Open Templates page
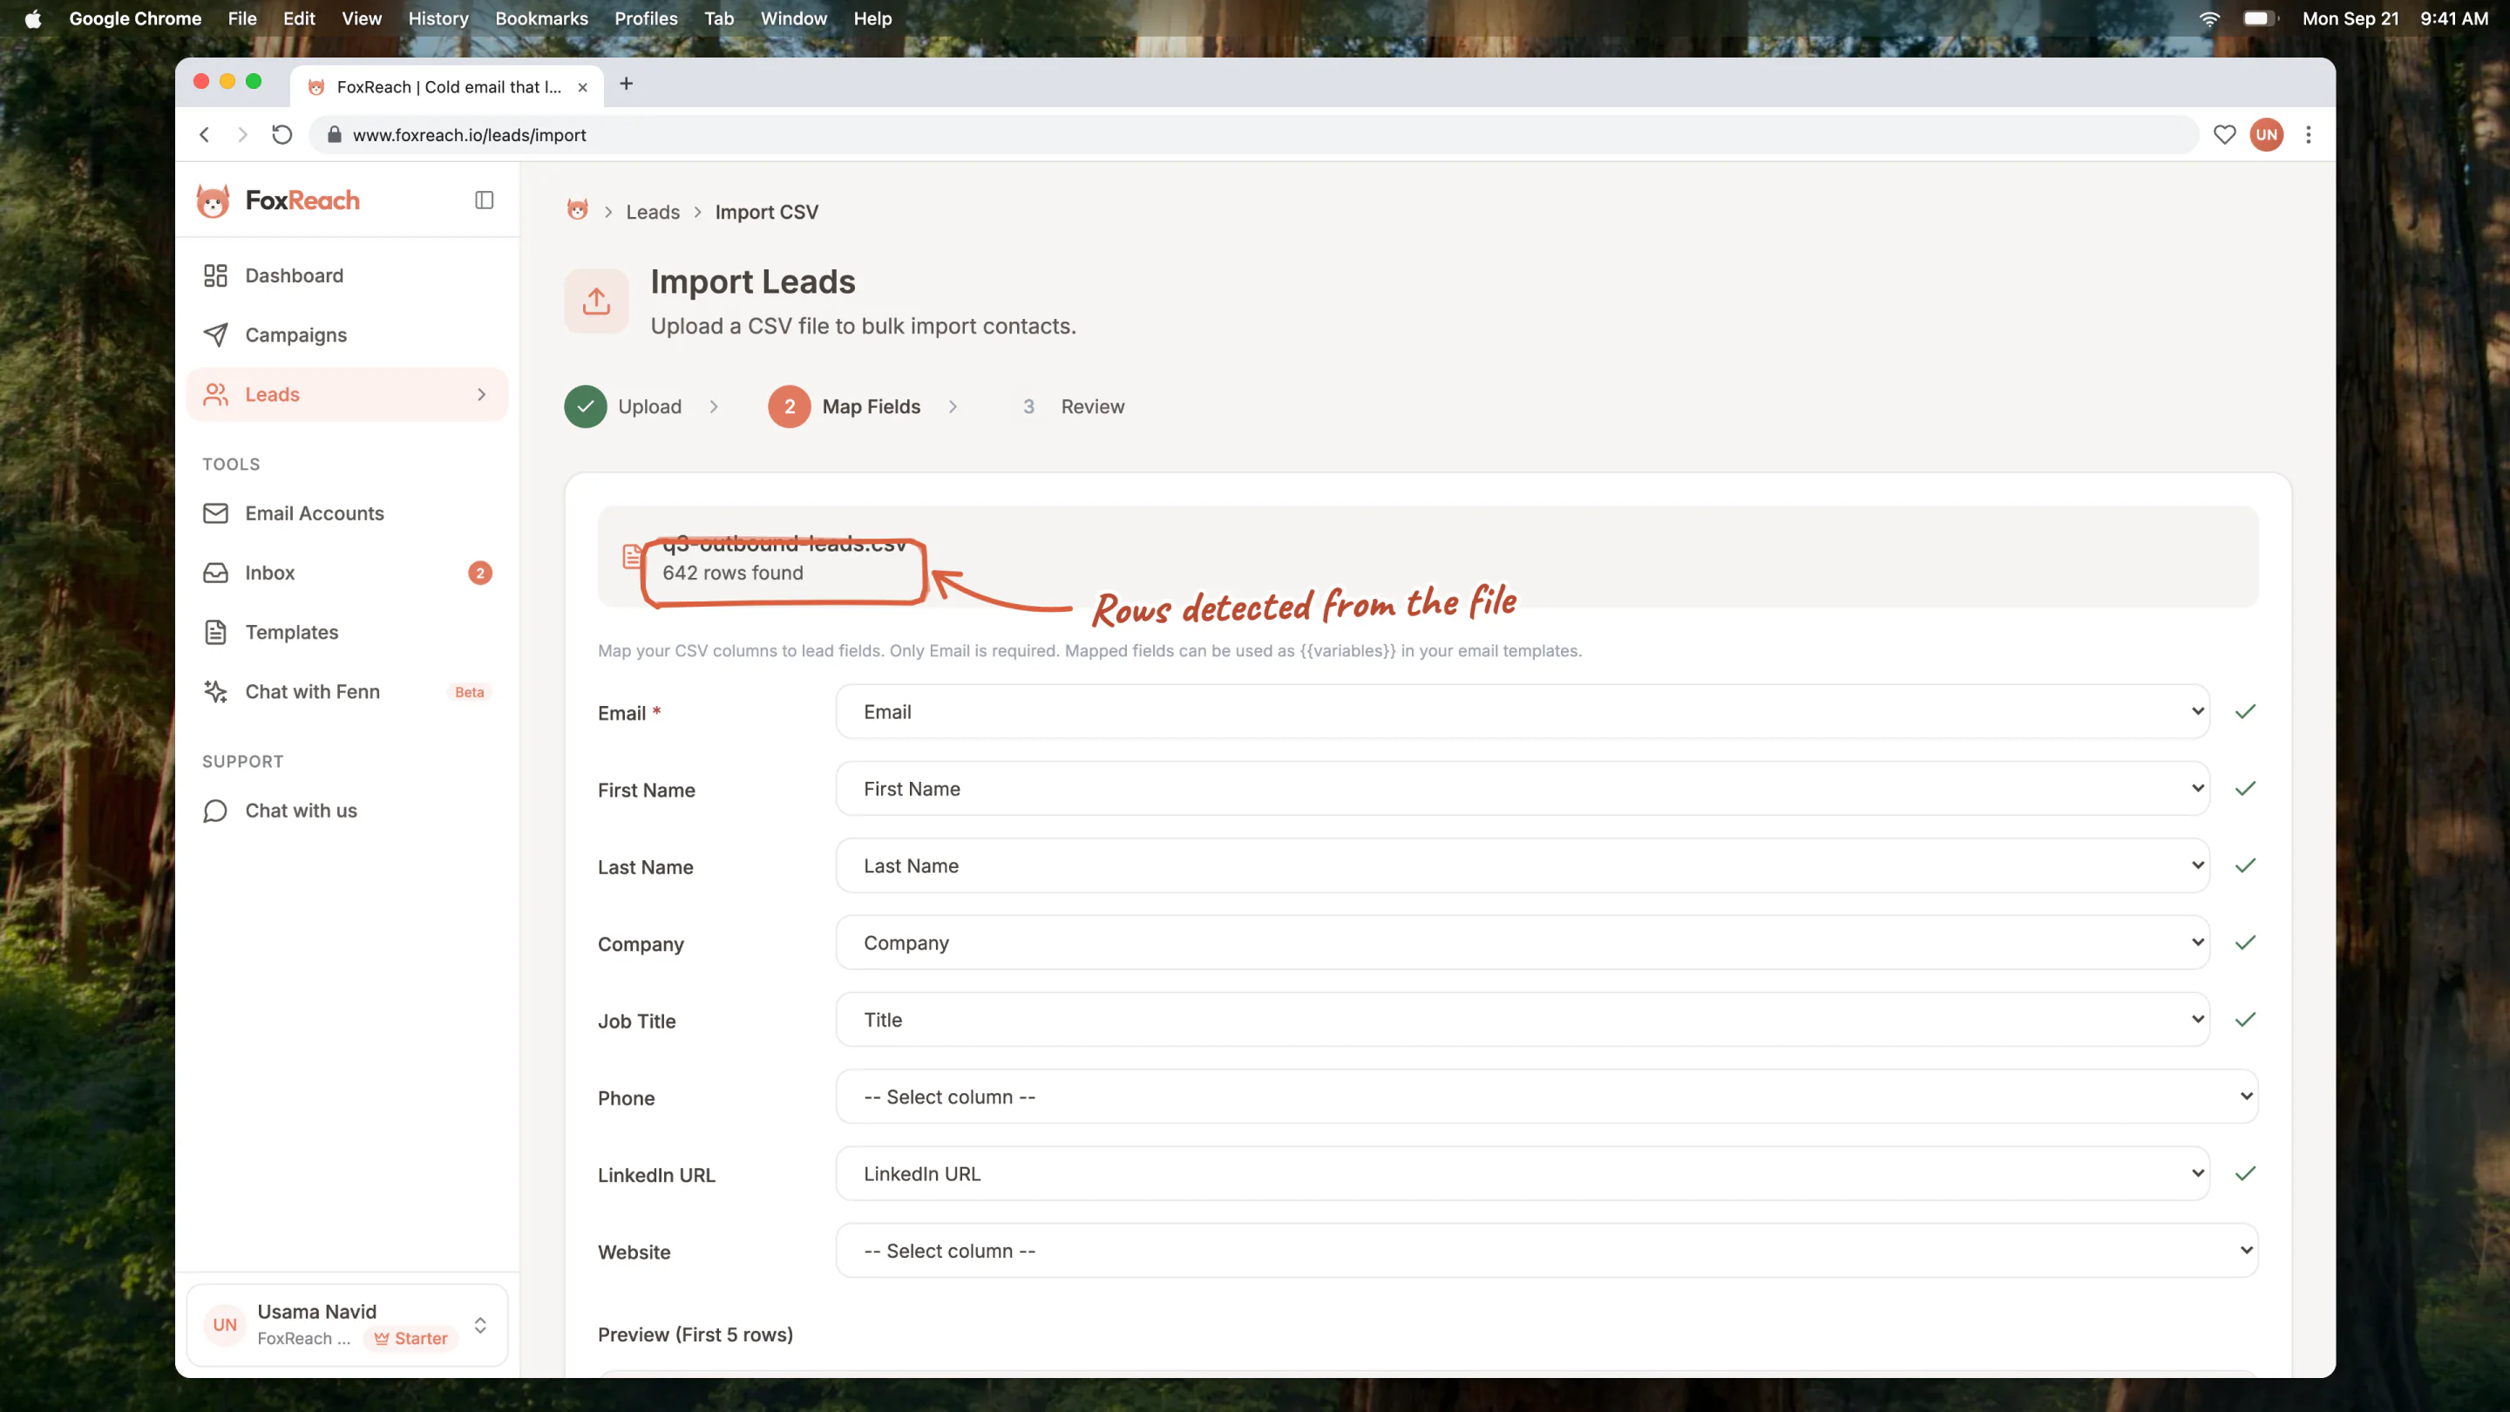The width and height of the screenshot is (2510, 1412). pyautogui.click(x=347, y=633)
